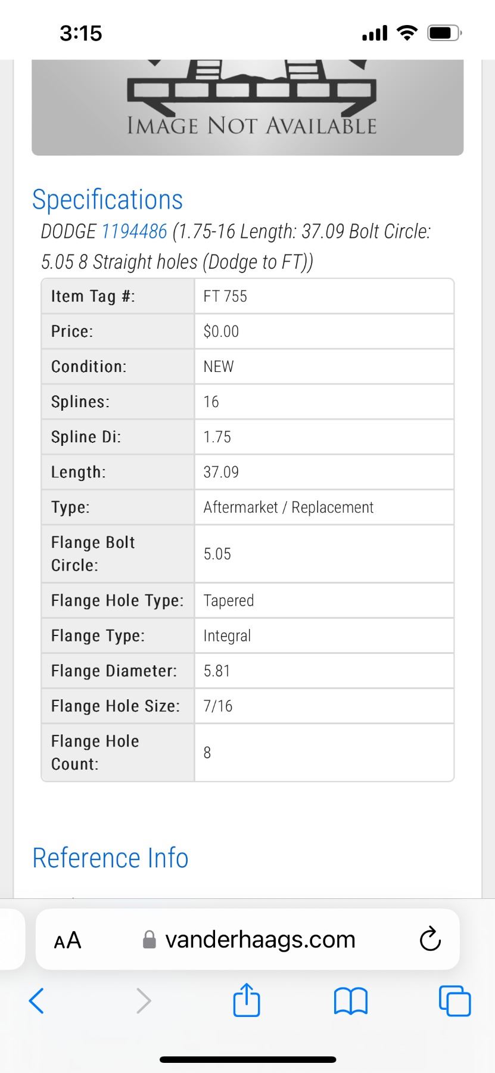495x1073 pixels.
Task: Tap the Aftermarket / Replacement type value
Action: click(x=288, y=507)
